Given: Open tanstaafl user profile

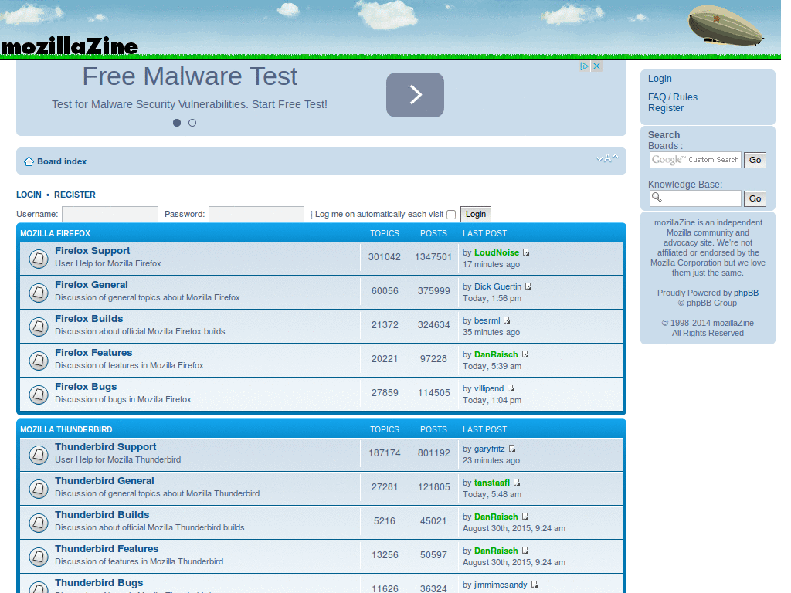Looking at the screenshot, I should pyautogui.click(x=492, y=483).
